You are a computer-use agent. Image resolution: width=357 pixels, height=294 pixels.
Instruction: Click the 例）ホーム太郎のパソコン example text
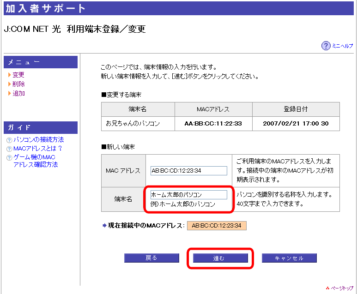click(x=183, y=204)
